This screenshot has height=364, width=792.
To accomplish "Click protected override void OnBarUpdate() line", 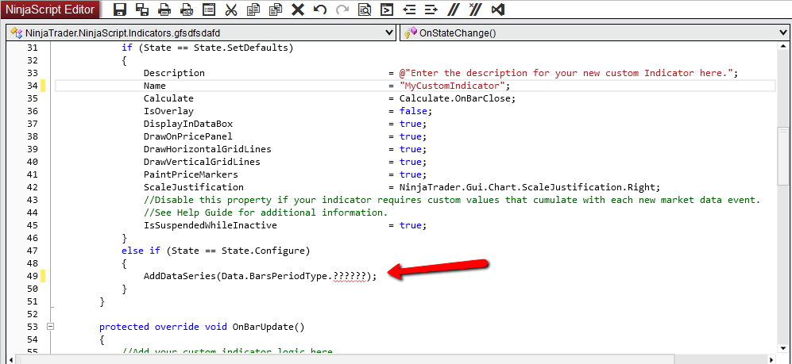I will 202,326.
